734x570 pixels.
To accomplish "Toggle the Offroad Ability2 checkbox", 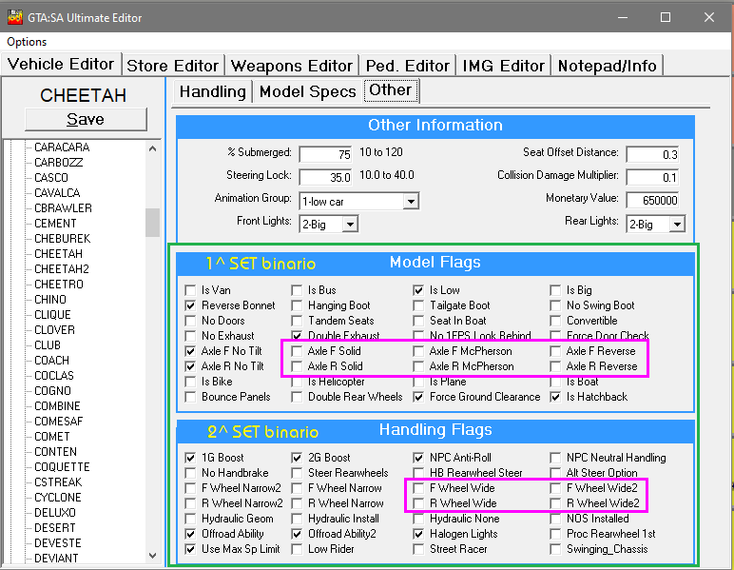I will [297, 534].
